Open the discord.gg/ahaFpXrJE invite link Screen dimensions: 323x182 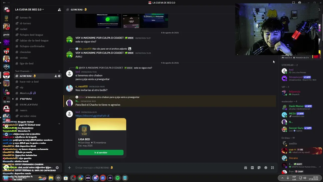(92, 116)
